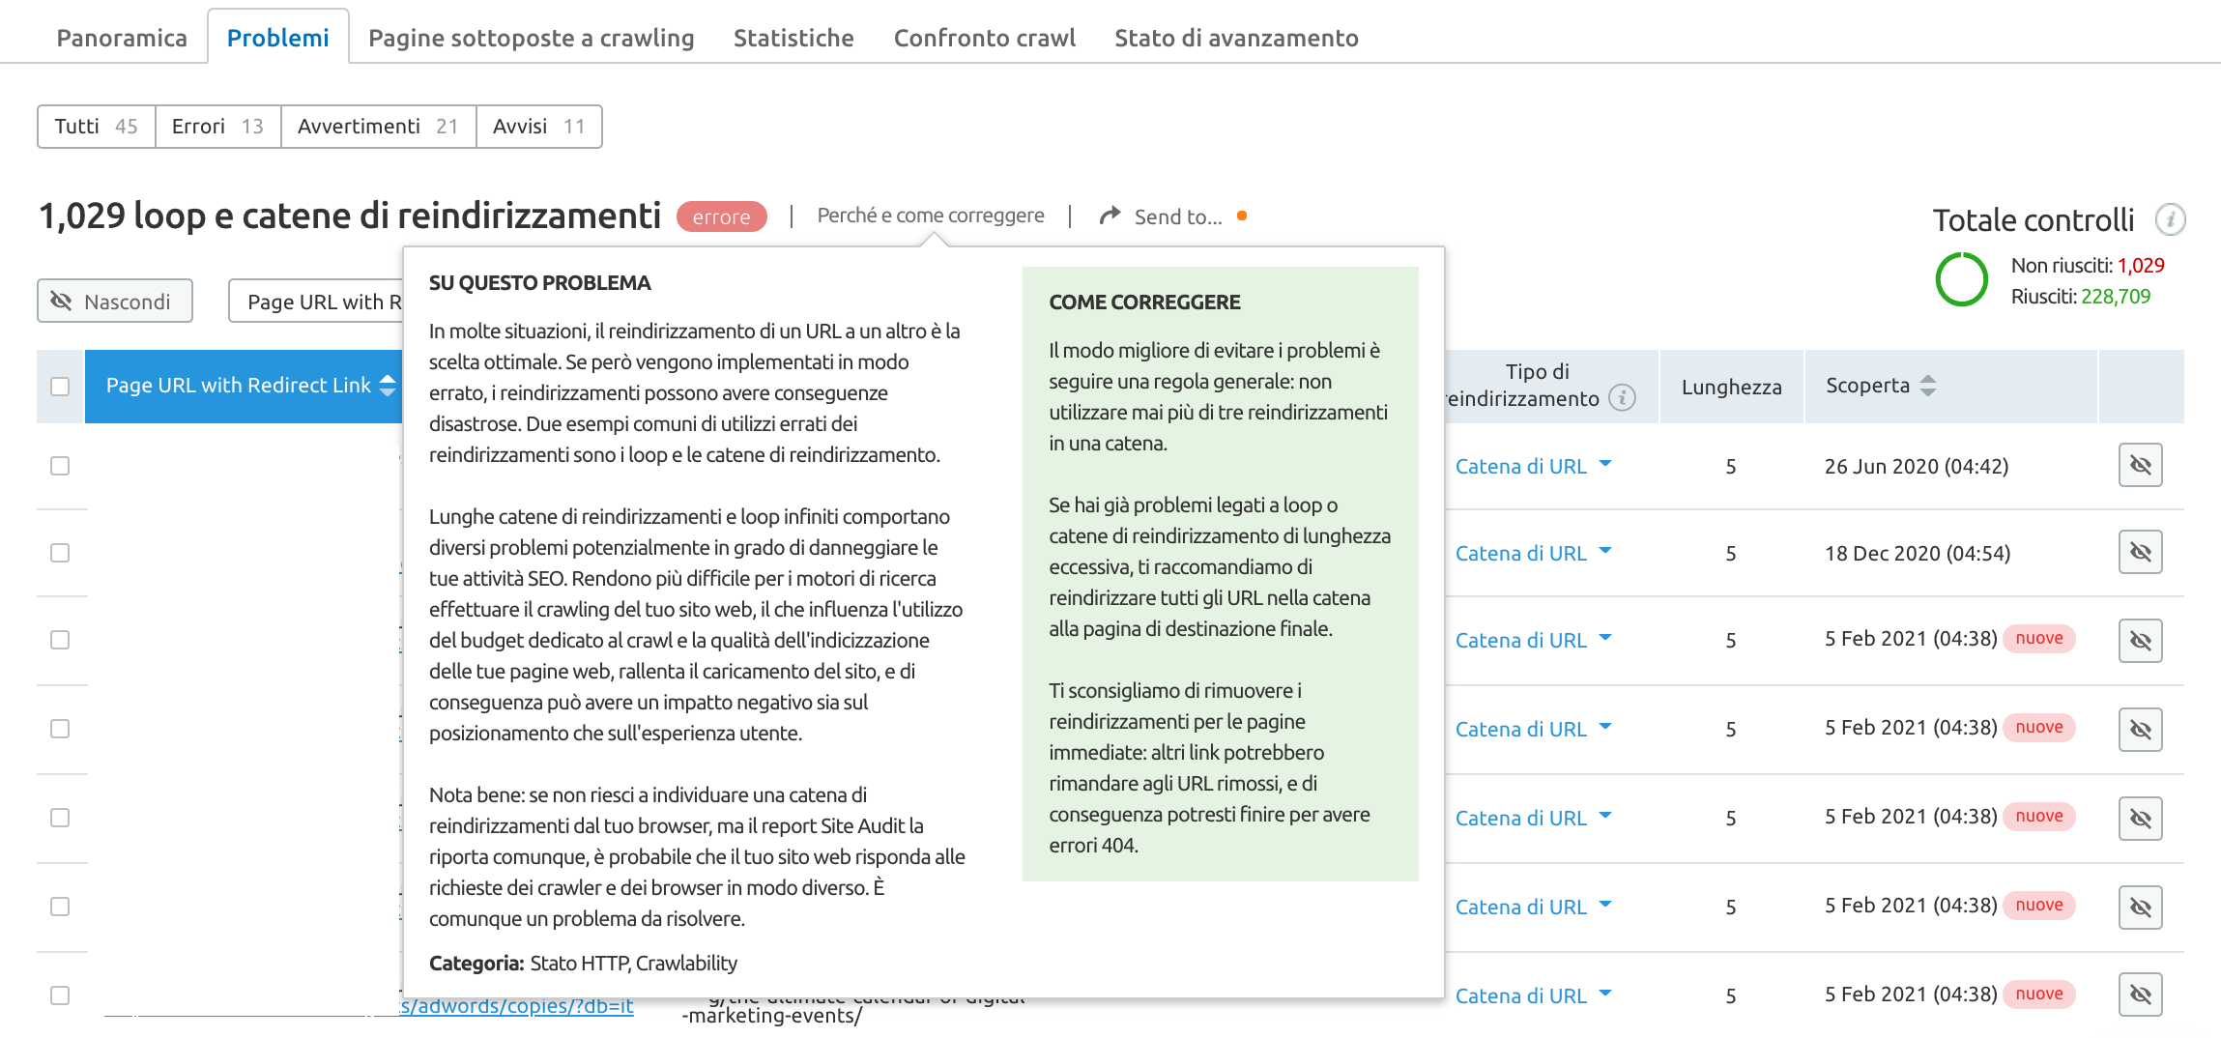2221x1038 pixels.
Task: Expand Catena di URL in second row
Action: pyautogui.click(x=1605, y=552)
